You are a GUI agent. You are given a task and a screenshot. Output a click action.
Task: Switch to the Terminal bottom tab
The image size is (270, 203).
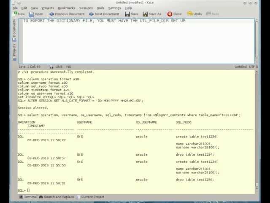click(x=28, y=197)
